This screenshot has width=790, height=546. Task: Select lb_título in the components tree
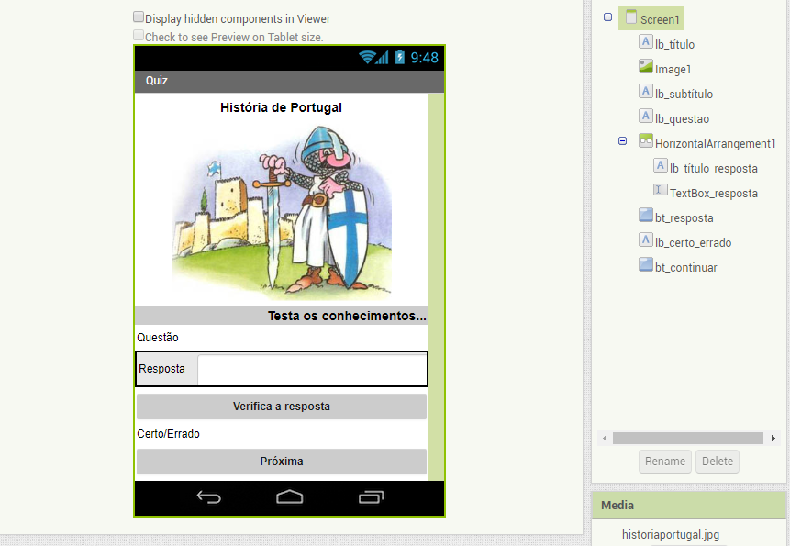coord(674,44)
